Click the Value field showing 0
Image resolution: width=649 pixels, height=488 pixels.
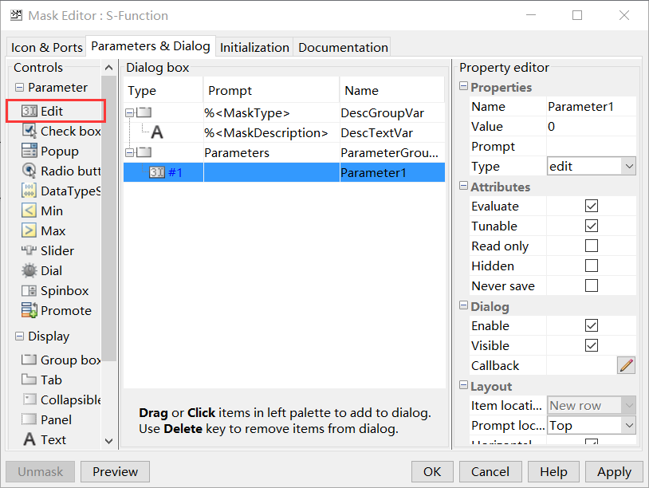point(590,126)
